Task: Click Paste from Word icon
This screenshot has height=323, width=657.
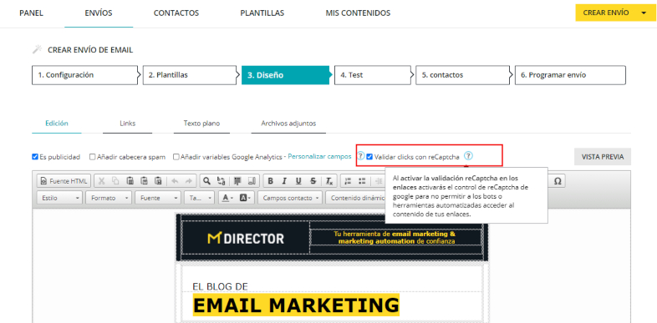Action: coord(158,181)
